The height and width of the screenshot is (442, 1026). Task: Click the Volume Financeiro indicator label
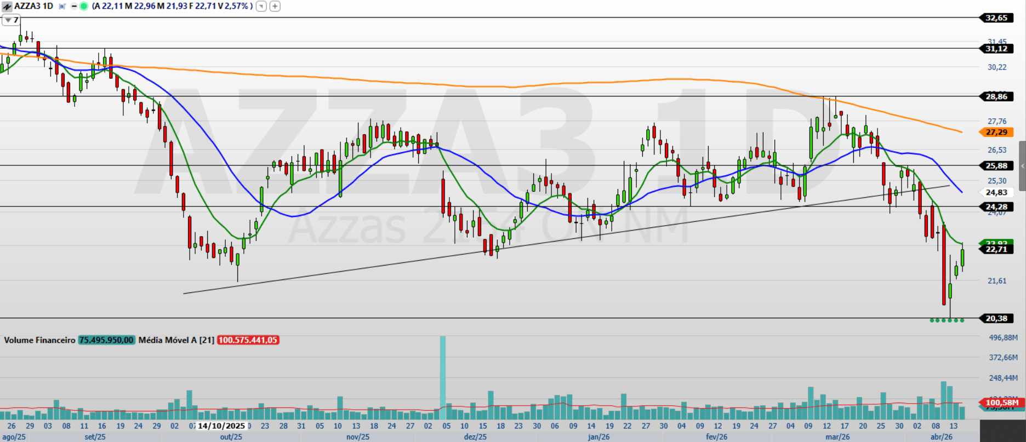tap(39, 340)
